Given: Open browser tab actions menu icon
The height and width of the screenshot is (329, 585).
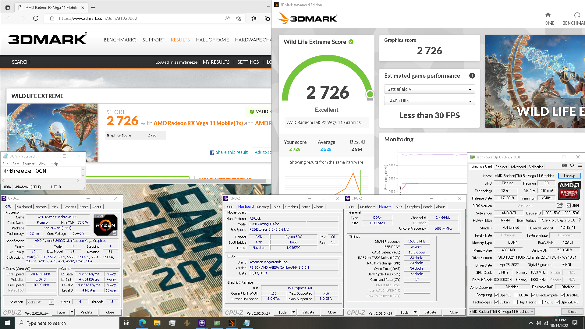Looking at the screenshot, I should click(8, 7).
